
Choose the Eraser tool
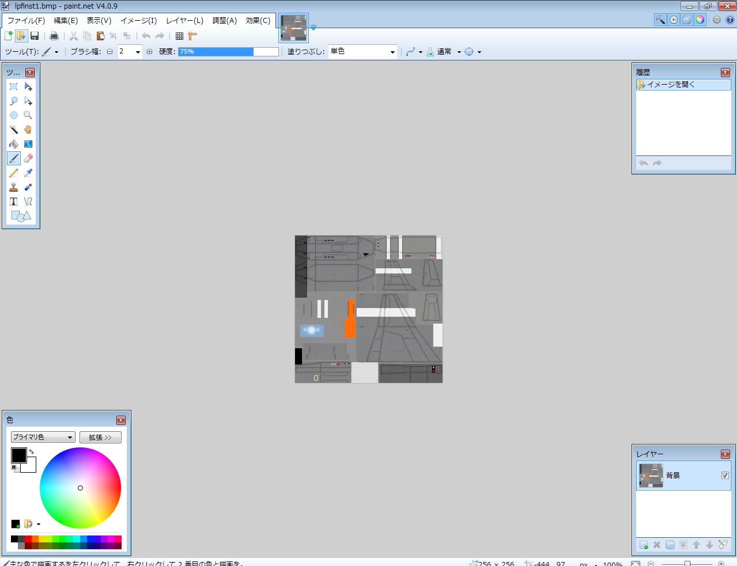click(x=28, y=158)
